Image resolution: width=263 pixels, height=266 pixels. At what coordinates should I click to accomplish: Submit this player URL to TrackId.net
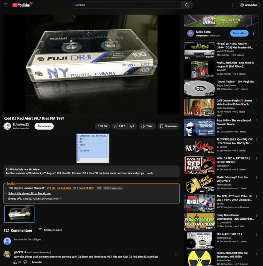click(x=29, y=193)
